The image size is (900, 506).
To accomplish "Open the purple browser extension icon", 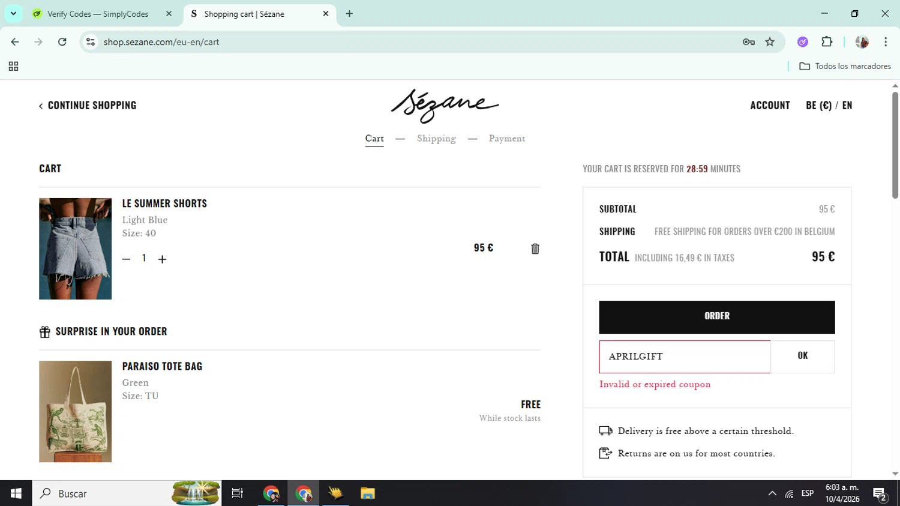I will coord(803,42).
